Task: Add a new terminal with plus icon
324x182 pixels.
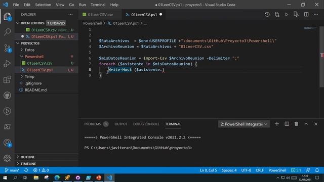Action: (x=277, y=124)
